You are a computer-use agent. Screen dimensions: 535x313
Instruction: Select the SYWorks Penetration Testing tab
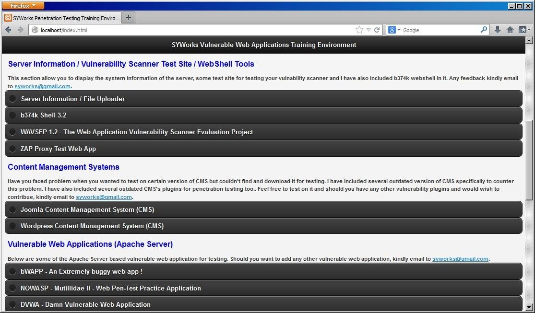[62, 18]
